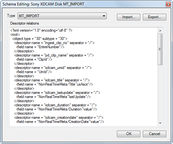The image size is (173, 144).
Task: Click the "NonRealTimeMeta^lastUpdate" field line
Action: [53, 97]
